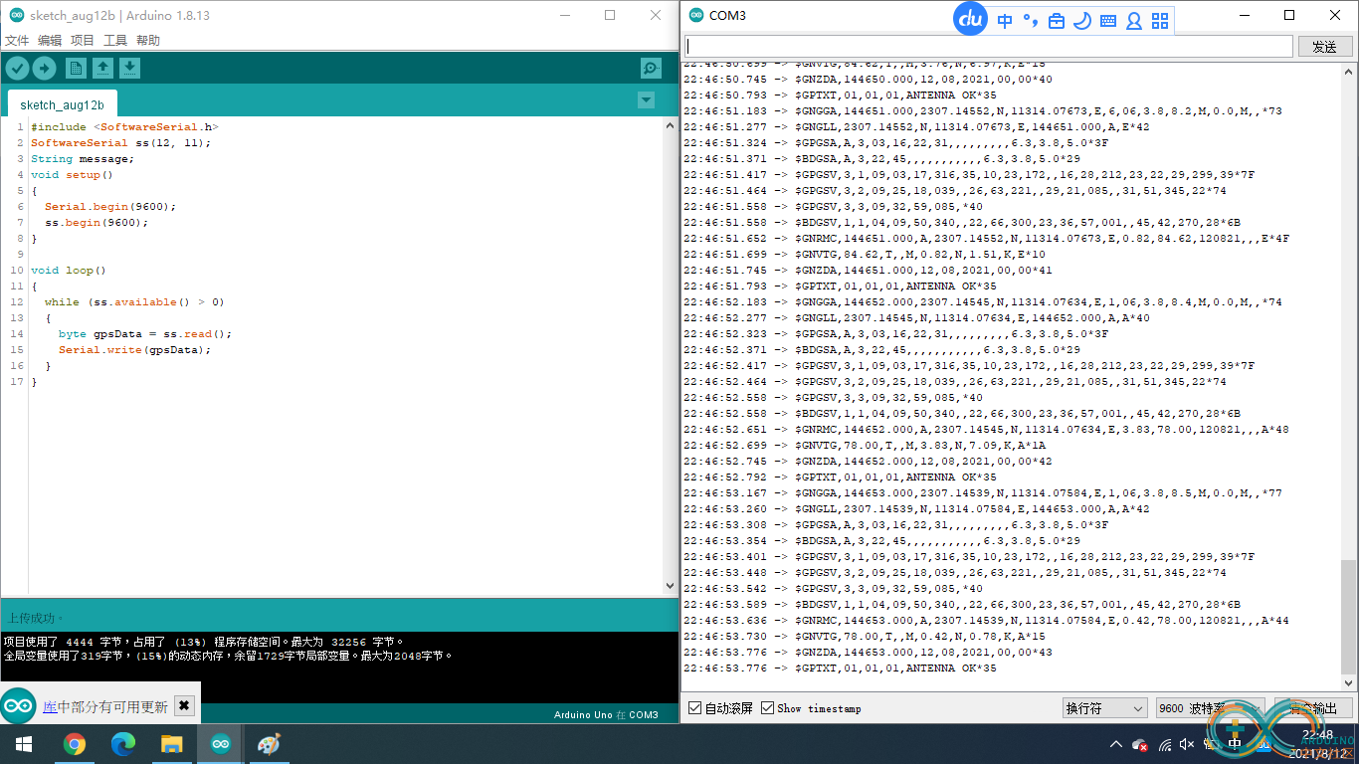Click the 'String message;' code line
The image size is (1359, 764).
coord(83,159)
